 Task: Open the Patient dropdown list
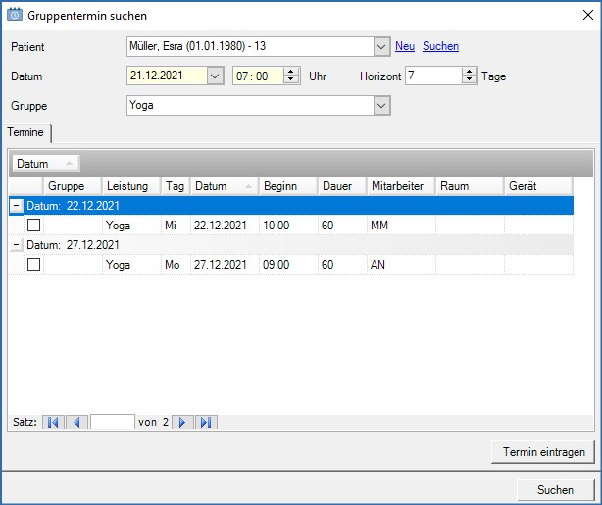click(x=381, y=46)
